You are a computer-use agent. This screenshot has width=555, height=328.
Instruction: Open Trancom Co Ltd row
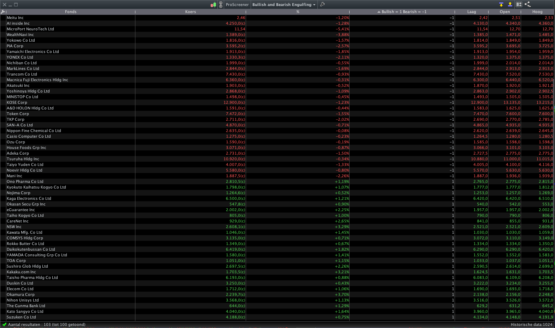277,74
